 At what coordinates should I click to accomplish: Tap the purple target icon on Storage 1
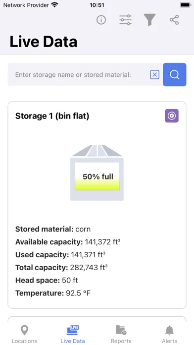[x=172, y=115]
